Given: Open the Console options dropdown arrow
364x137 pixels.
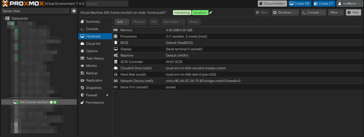Looking at the screenshot, I should (x=323, y=12).
